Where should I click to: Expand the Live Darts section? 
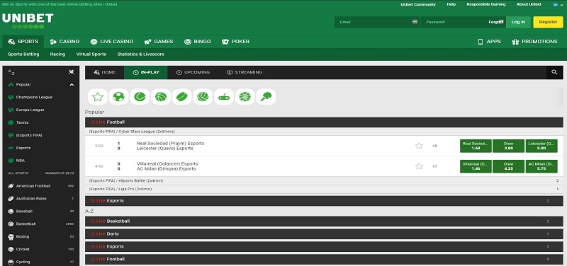pyautogui.click(x=324, y=234)
